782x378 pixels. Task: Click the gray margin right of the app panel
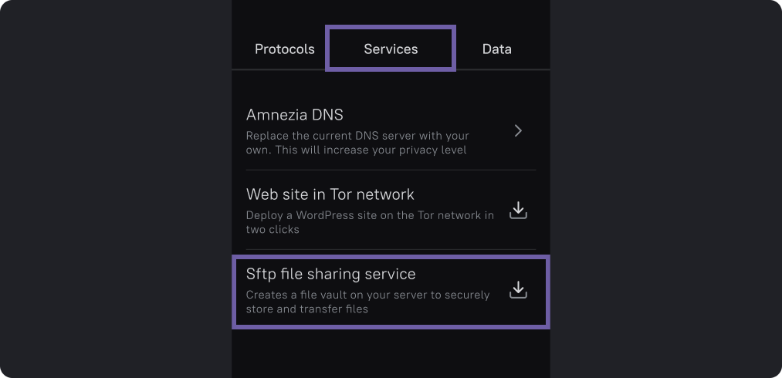pos(664,189)
